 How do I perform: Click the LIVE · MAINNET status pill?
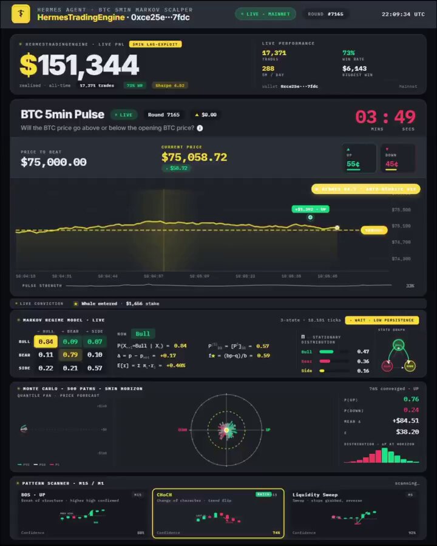[x=266, y=14]
